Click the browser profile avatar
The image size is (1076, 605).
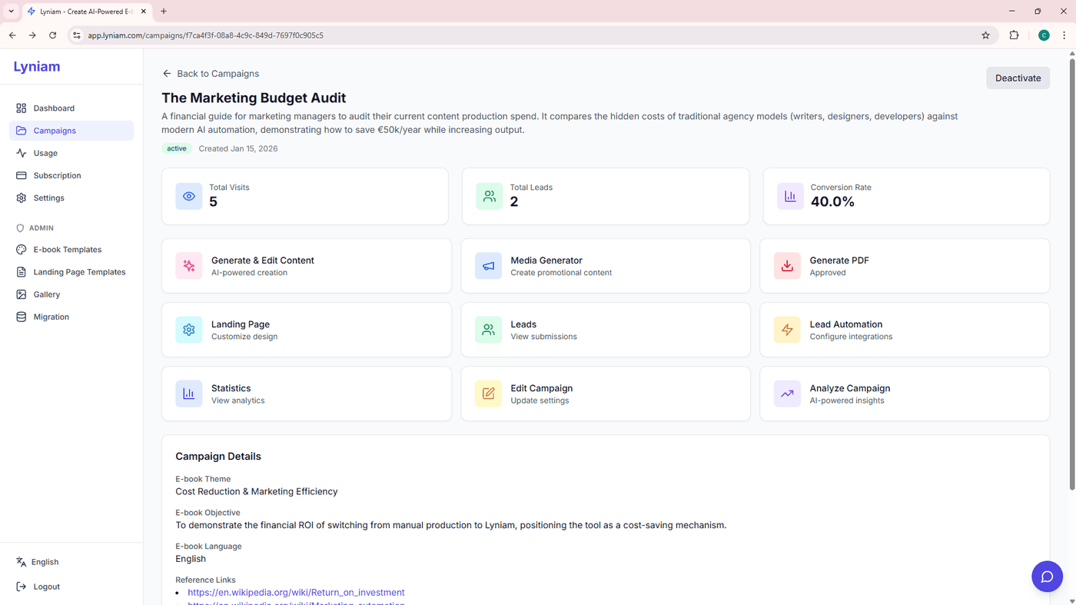pos(1043,35)
